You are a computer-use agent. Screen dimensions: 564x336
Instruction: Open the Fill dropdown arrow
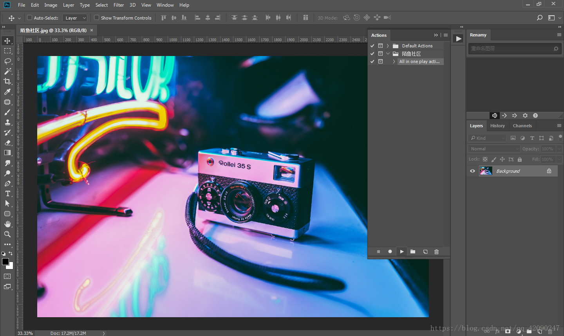pyautogui.click(x=559, y=159)
